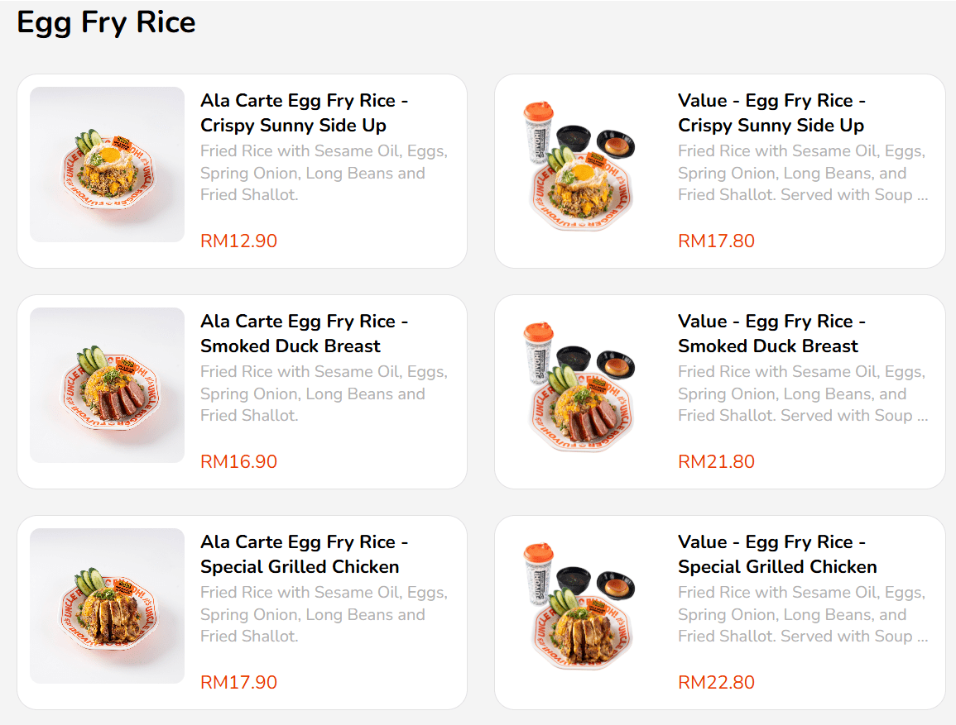The width and height of the screenshot is (956, 725).
Task: Click the Ala Carte Crispy Sunny Side Up photo
Action: 107,165
